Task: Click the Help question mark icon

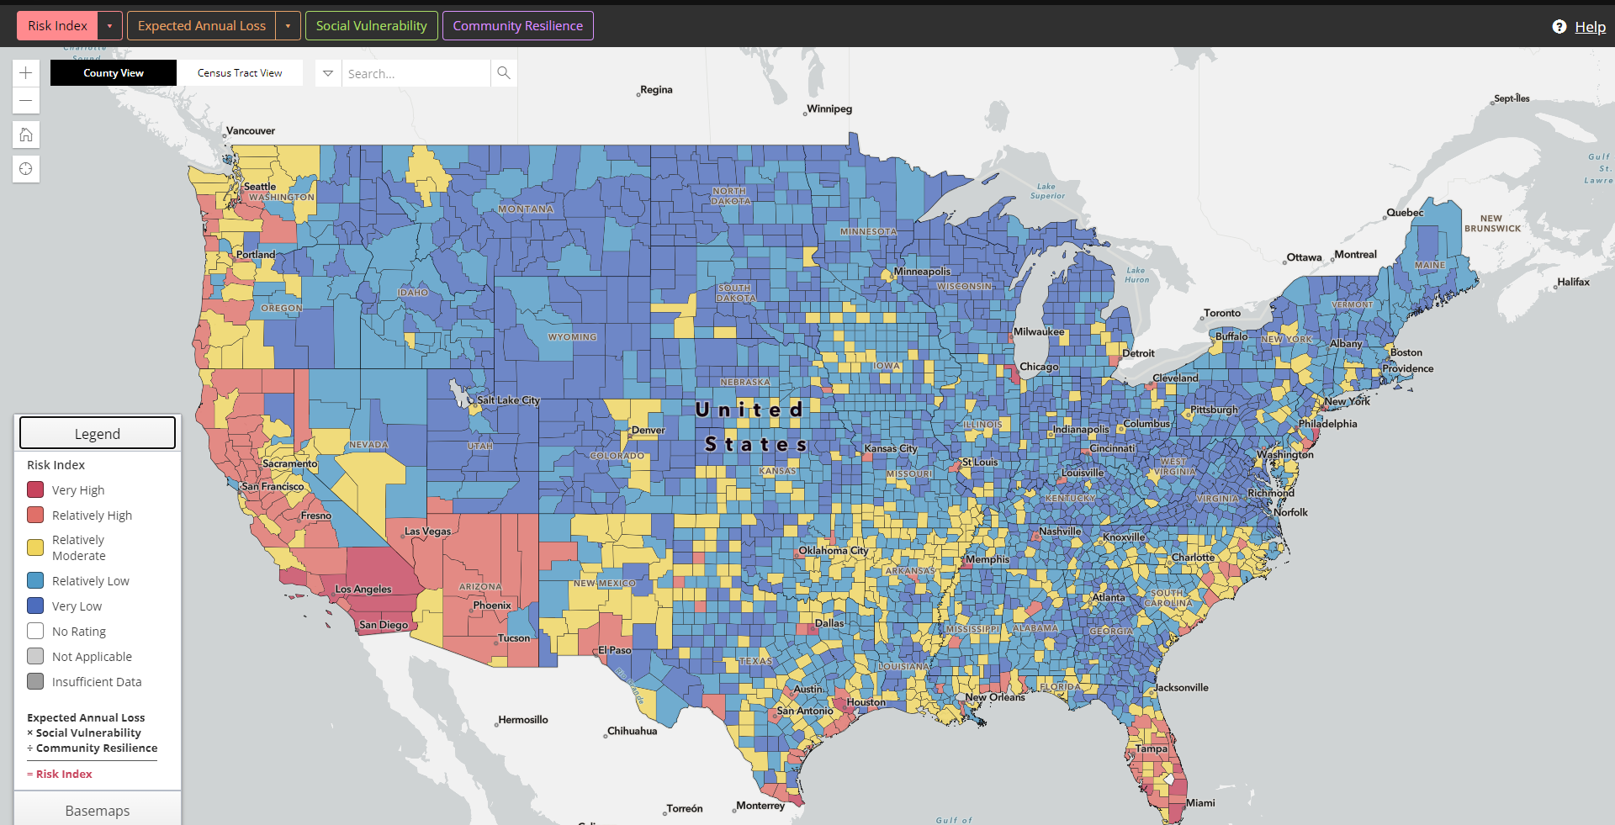Action: pyautogui.click(x=1560, y=26)
